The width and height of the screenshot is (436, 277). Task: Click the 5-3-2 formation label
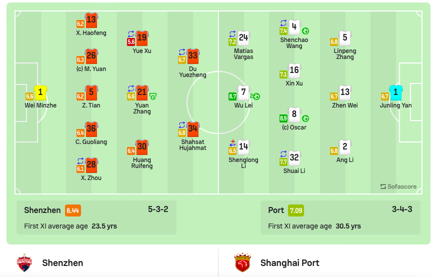[158, 209]
